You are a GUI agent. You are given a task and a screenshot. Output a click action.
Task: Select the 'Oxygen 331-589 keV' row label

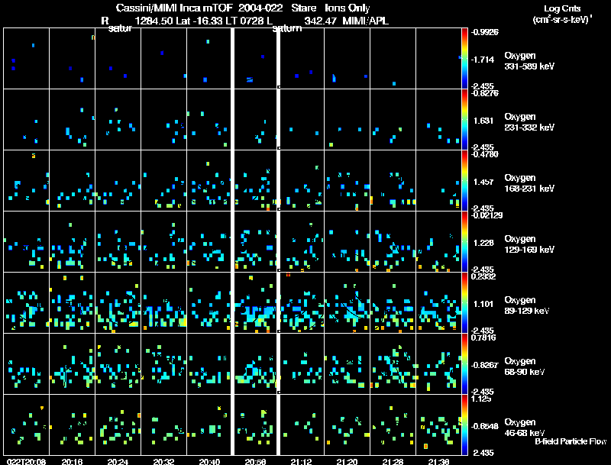(529, 61)
